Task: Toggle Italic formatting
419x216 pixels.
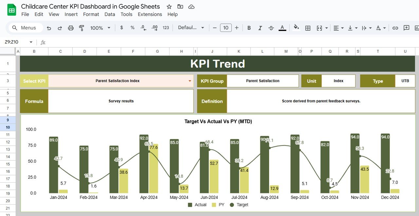Action: pos(260,28)
